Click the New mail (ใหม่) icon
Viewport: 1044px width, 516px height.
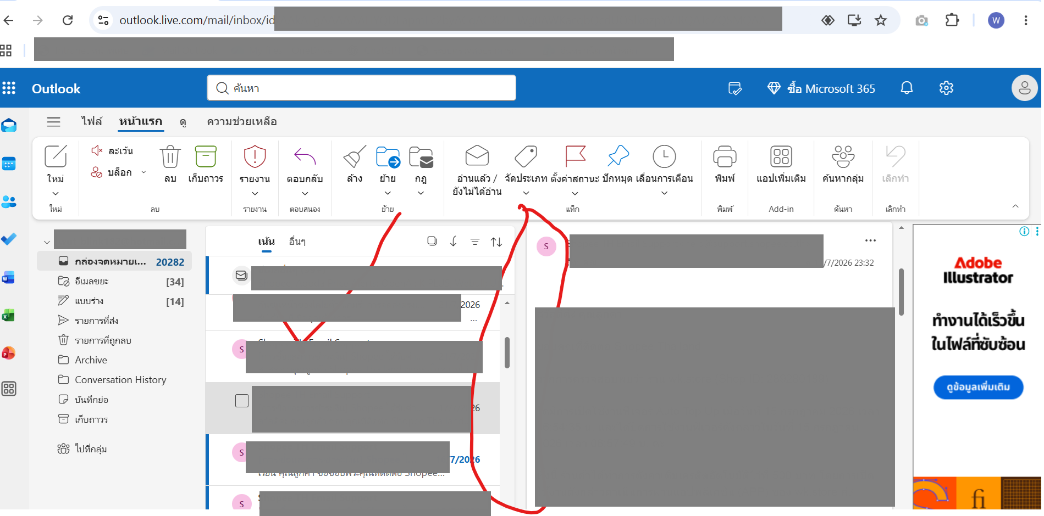click(56, 156)
